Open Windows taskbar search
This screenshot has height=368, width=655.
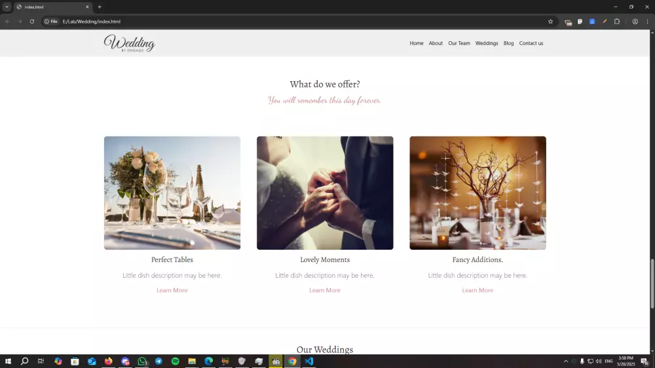click(x=25, y=361)
